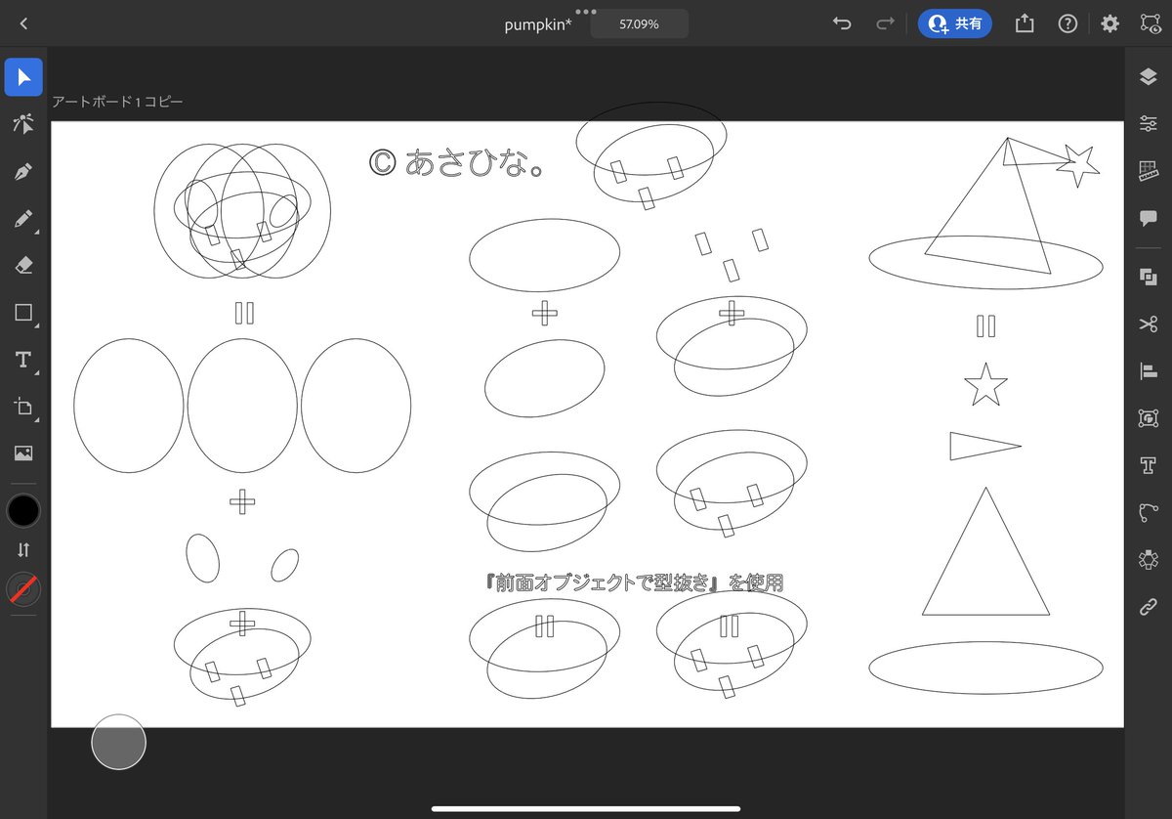Click the no-stroke color swatch

coord(23,589)
